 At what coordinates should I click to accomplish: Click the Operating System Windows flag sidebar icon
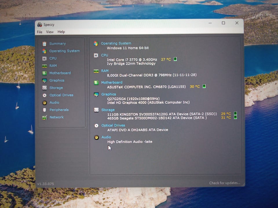tap(44, 51)
